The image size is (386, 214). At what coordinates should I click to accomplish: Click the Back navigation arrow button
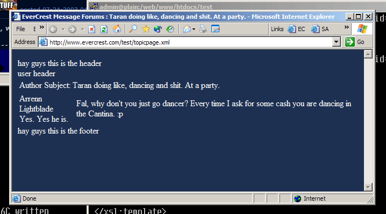[x=53, y=29]
